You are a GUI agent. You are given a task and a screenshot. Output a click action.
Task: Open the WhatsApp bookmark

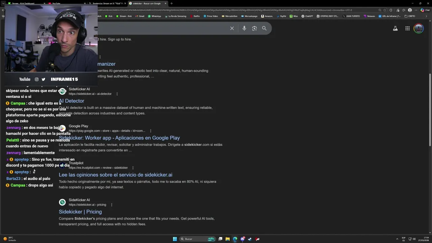[154, 16]
